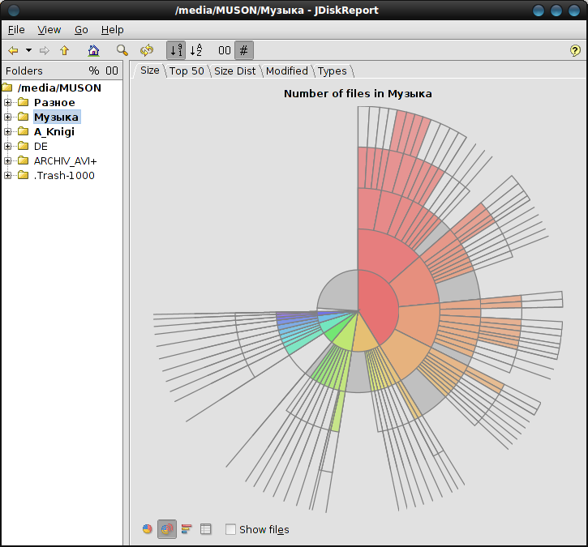Click the DE folder icon
Screen dimensions: 588x547
(x=23, y=146)
